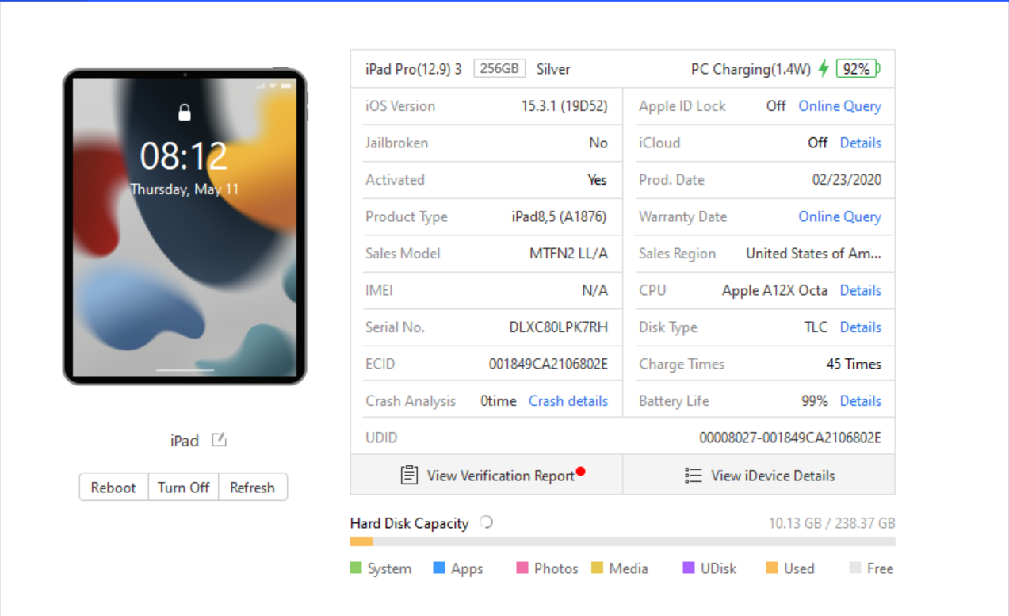Select the pink Photos legend swatch
The image size is (1009, 616).
pos(521,568)
